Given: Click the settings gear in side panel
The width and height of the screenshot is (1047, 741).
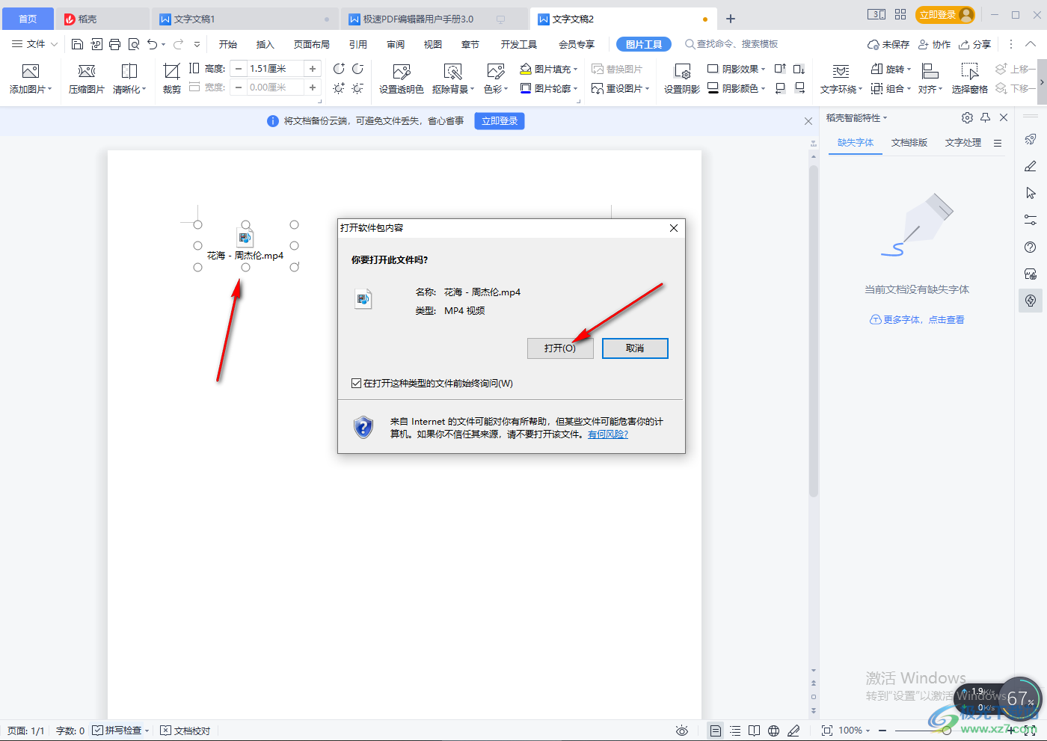Looking at the screenshot, I should click(x=967, y=117).
